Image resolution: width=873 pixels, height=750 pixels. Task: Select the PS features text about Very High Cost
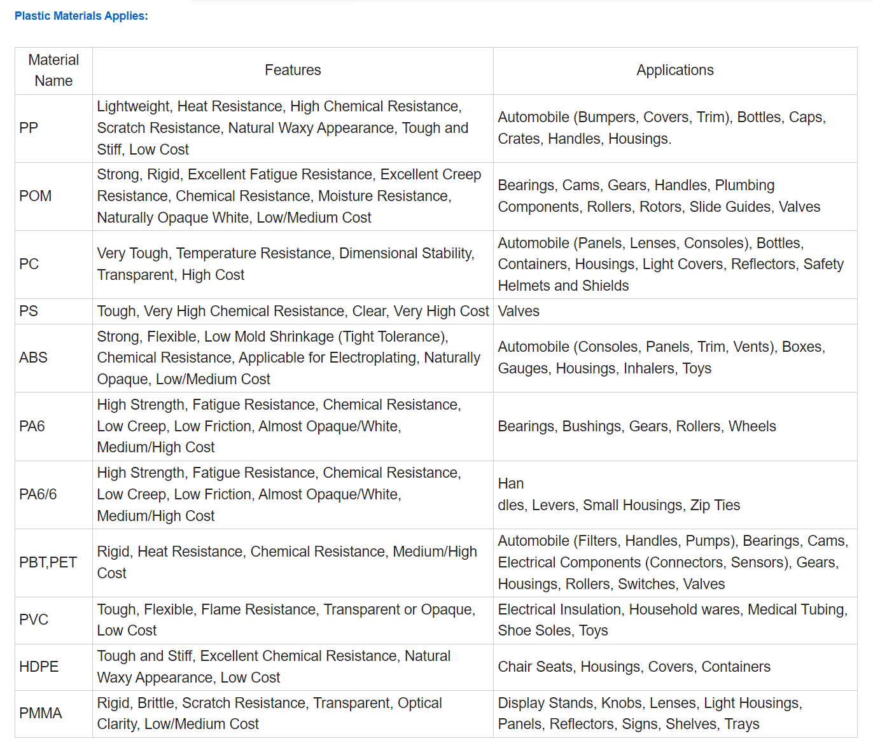pyautogui.click(x=293, y=311)
